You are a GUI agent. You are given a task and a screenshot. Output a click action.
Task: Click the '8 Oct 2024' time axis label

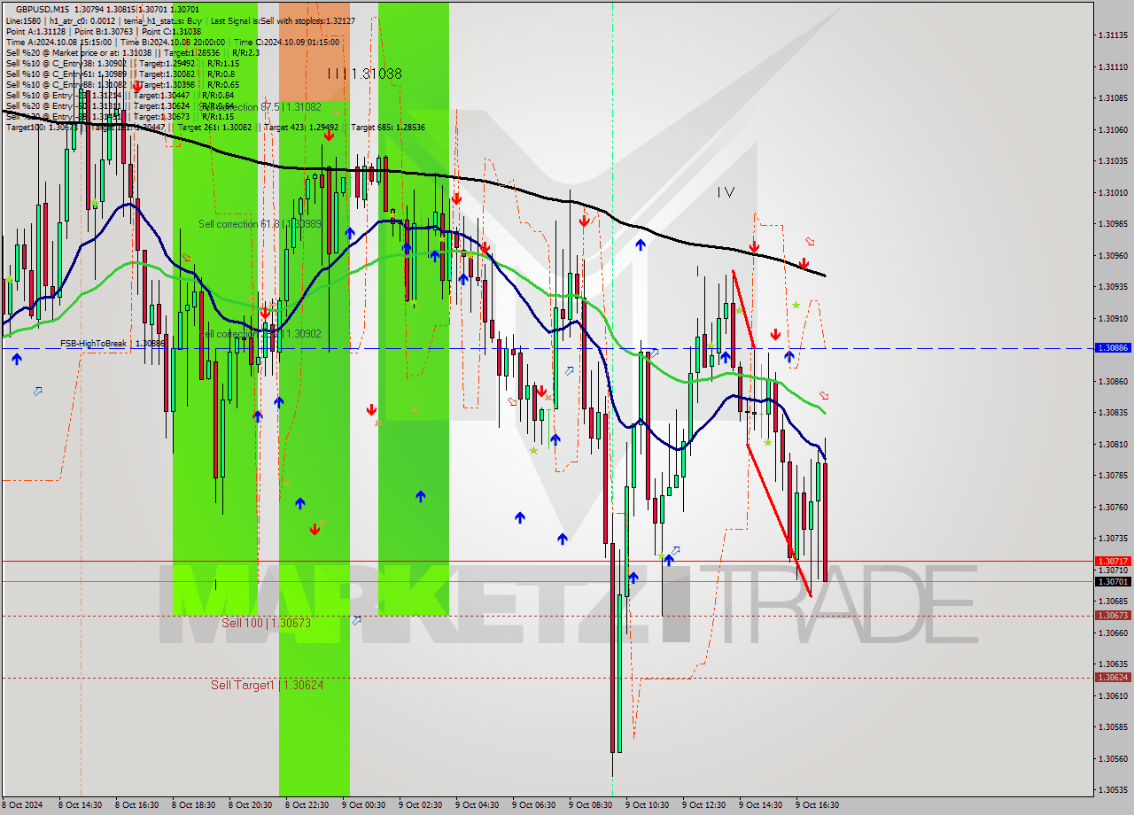pyautogui.click(x=24, y=805)
